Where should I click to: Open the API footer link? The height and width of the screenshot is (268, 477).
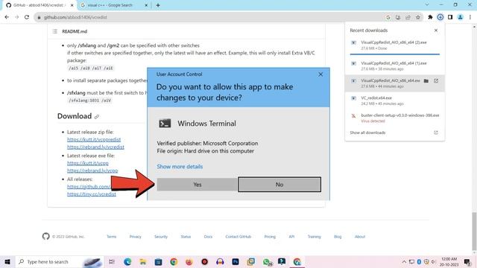(291, 237)
